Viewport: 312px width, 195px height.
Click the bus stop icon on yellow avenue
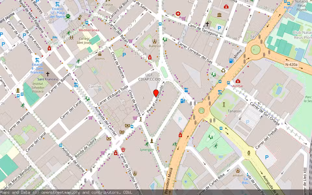coord(221,128)
